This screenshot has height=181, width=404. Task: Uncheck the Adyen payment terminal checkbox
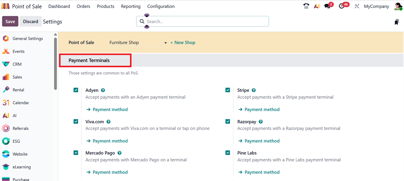click(x=76, y=90)
